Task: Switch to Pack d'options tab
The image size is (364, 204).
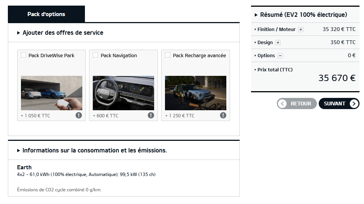Action: point(46,14)
